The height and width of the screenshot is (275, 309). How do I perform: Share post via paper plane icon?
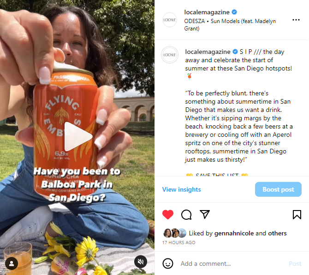205,214
